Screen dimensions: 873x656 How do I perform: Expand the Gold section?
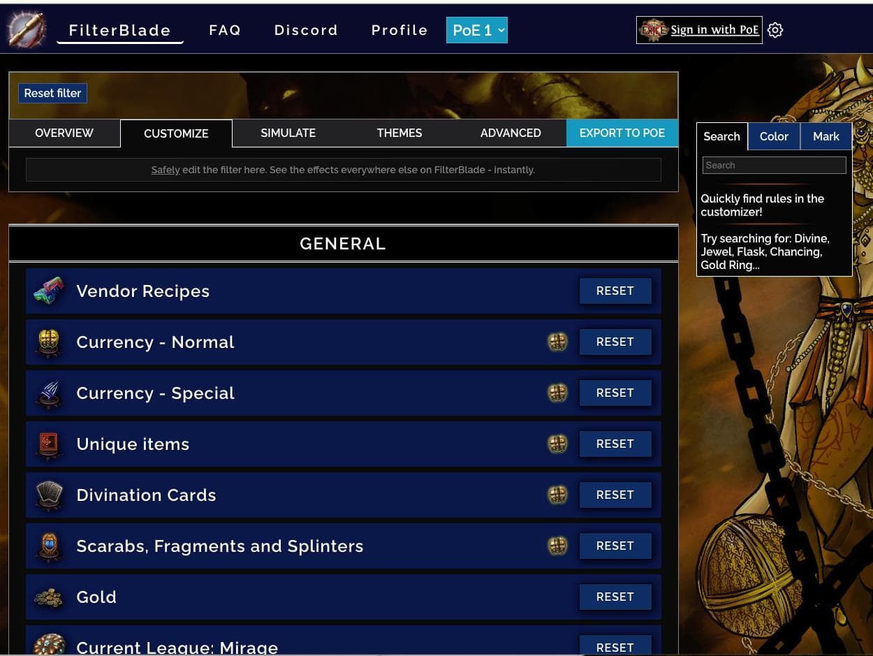point(344,597)
